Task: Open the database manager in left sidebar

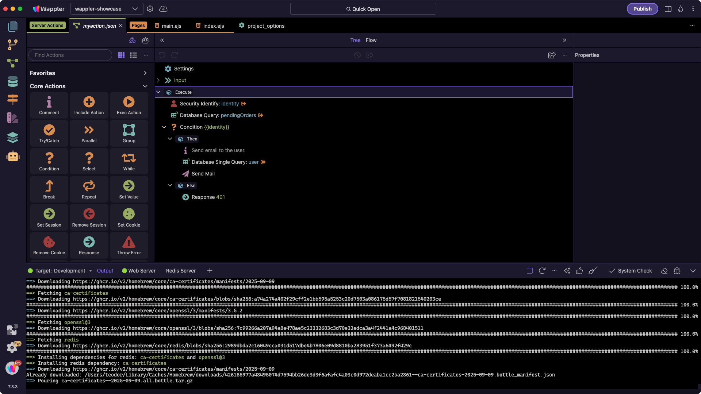Action: tap(13, 82)
